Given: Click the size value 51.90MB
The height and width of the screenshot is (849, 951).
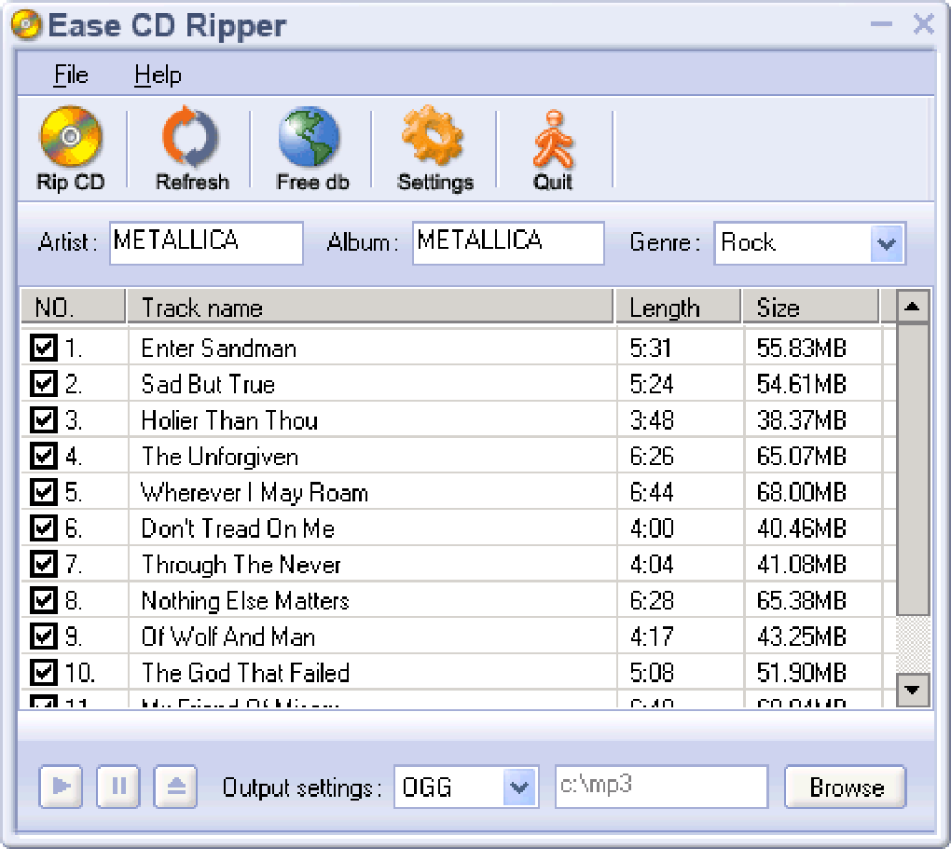Looking at the screenshot, I should coord(801,673).
